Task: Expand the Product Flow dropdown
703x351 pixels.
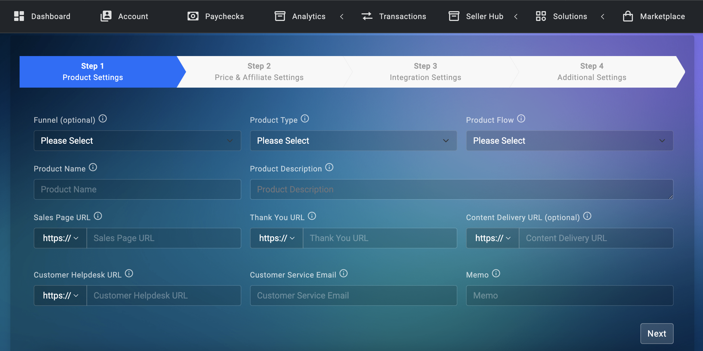Action: point(569,141)
